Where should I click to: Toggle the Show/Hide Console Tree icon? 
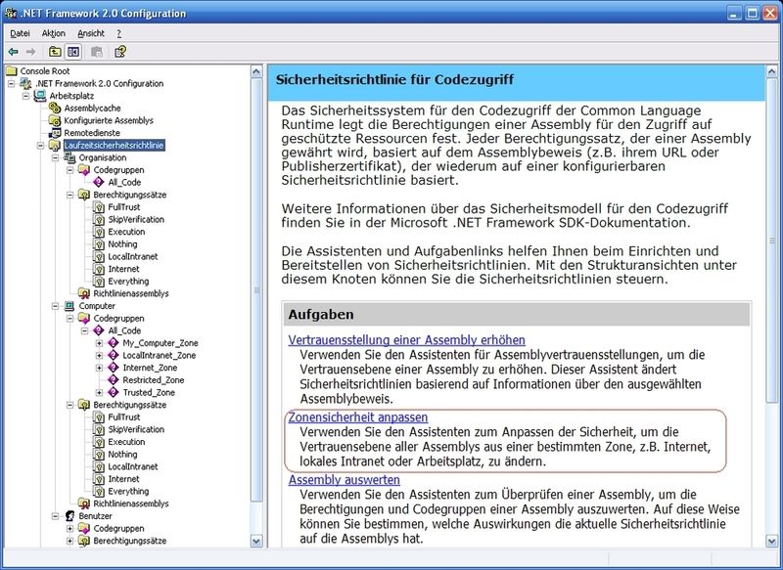click(73, 52)
